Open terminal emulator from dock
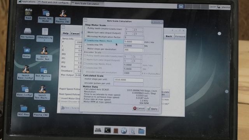The width and height of the screenshot is (249, 140). [107, 130]
